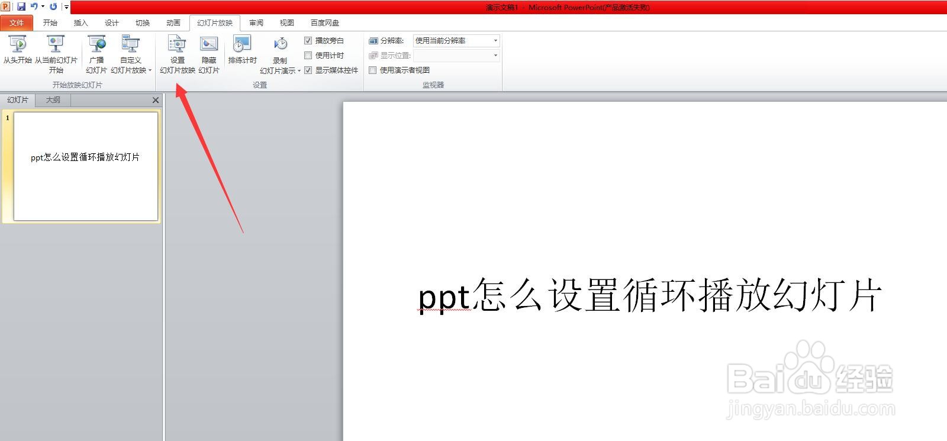Click Rehearse Timings (排练计时)
947x441 pixels.
click(x=243, y=50)
